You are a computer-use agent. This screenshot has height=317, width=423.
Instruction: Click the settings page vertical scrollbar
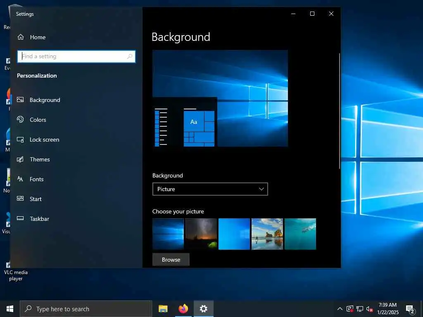340,111
